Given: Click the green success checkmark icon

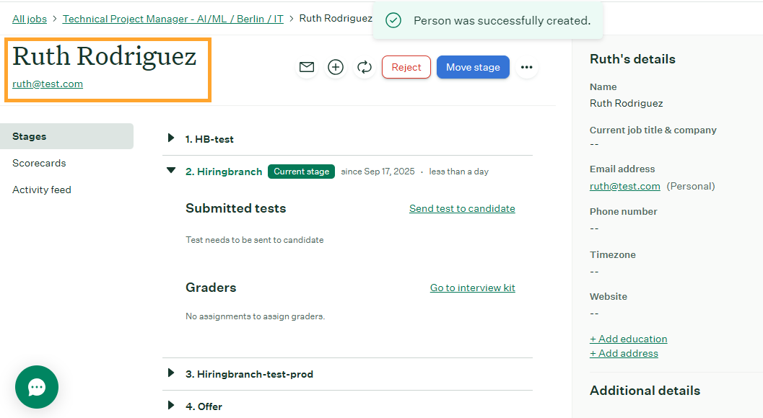Looking at the screenshot, I should [393, 21].
